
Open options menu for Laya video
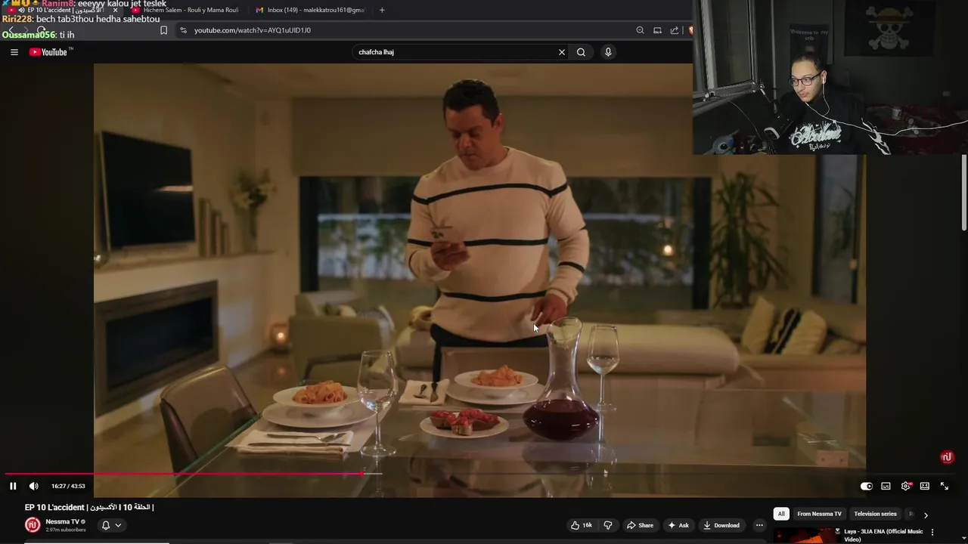[932, 532]
